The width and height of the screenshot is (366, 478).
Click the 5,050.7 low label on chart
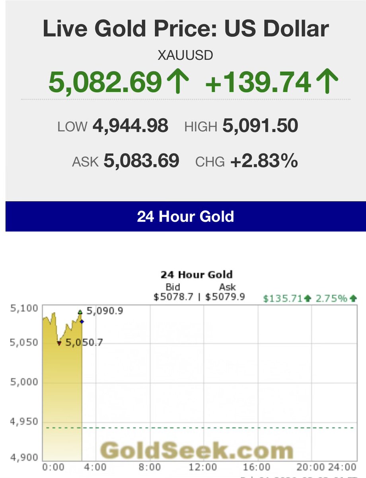pyautogui.click(x=84, y=342)
